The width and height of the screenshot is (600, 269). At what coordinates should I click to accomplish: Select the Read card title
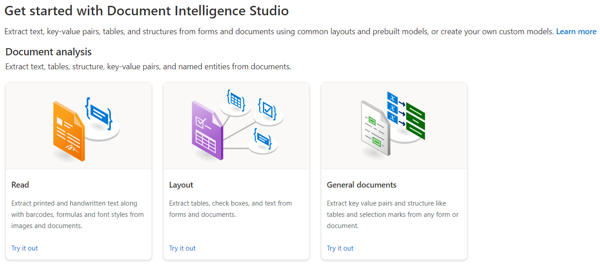click(x=20, y=185)
